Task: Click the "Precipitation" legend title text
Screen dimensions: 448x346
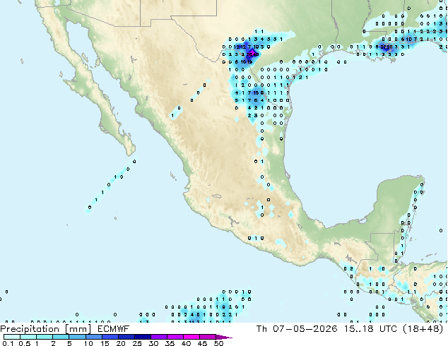Action: click(30, 329)
